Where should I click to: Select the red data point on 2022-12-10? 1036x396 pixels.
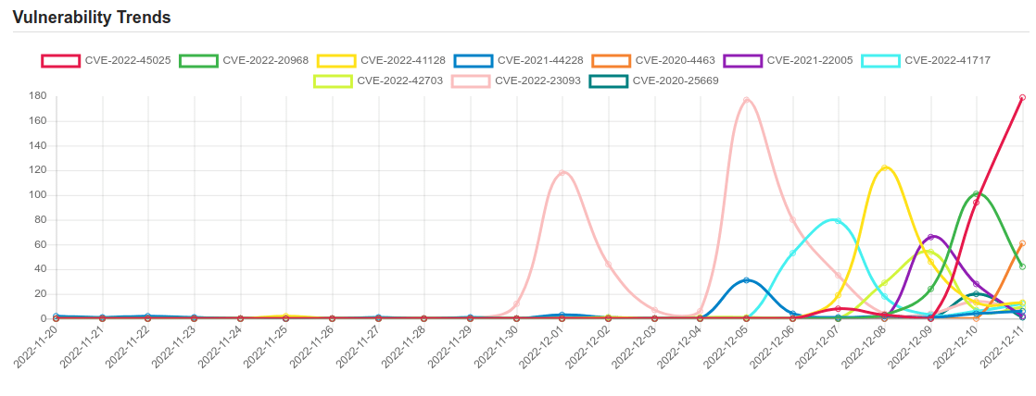(976, 203)
